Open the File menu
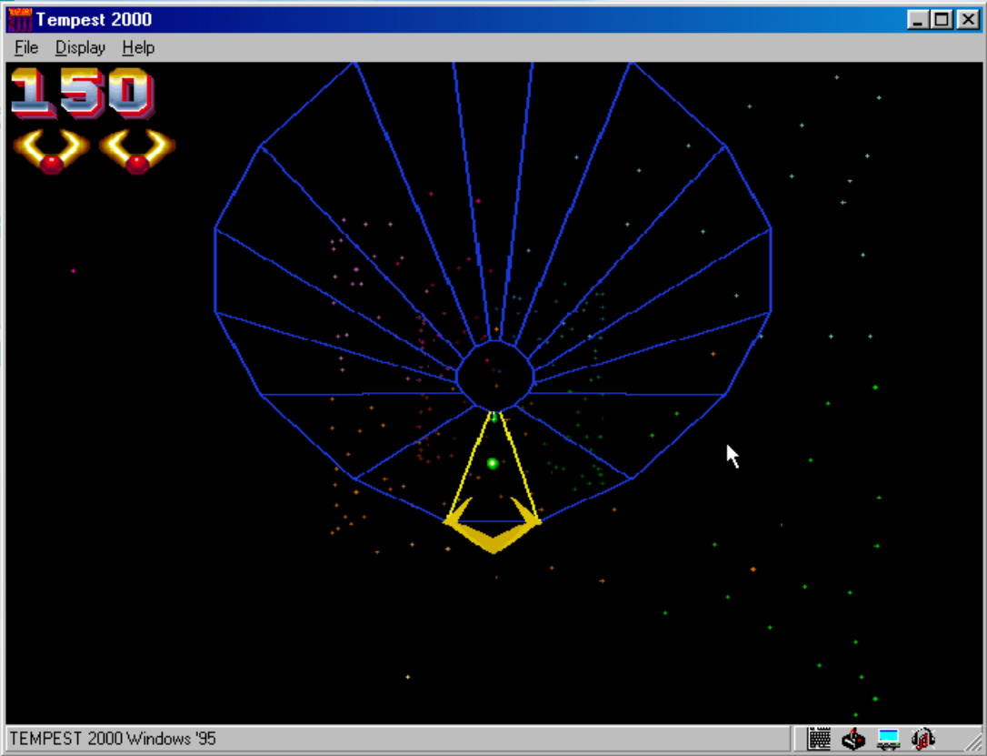Viewport: 987px width, 756px height. (x=26, y=48)
